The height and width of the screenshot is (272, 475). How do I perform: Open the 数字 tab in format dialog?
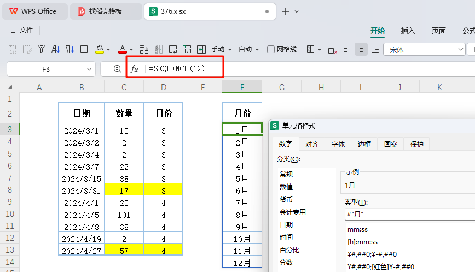coord(286,144)
